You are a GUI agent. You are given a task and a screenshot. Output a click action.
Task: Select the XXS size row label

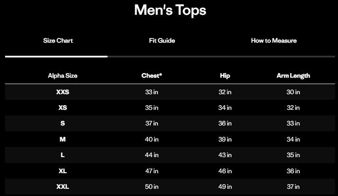click(x=63, y=92)
